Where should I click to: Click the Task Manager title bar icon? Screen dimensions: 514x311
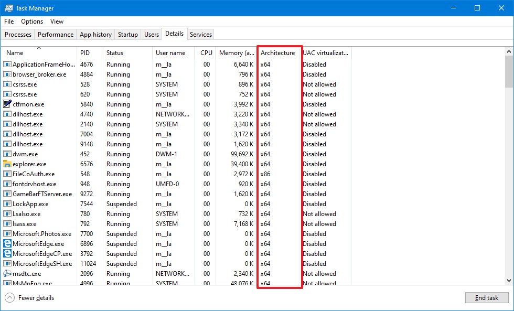(8, 8)
